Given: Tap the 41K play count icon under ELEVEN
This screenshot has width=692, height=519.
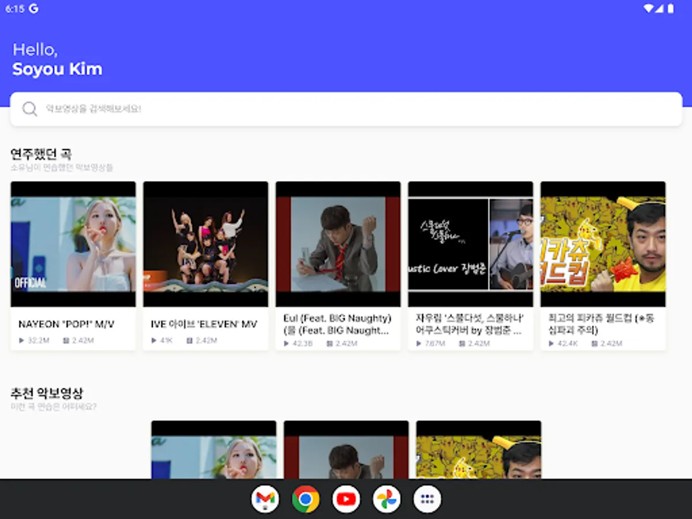Looking at the screenshot, I should (155, 341).
